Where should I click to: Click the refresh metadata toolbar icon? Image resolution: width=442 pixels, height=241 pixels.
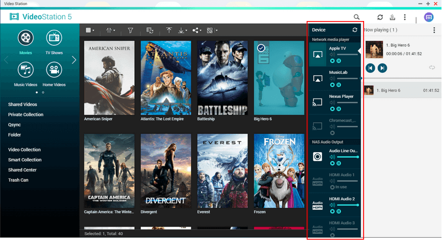(150, 30)
